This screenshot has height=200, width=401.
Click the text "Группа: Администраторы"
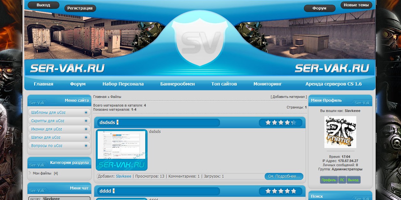click(x=340, y=169)
